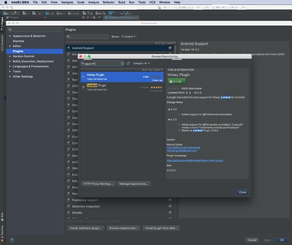Expand Build, Execution, Deployment settings
Screen dimensions: 292x245
pos(10,61)
